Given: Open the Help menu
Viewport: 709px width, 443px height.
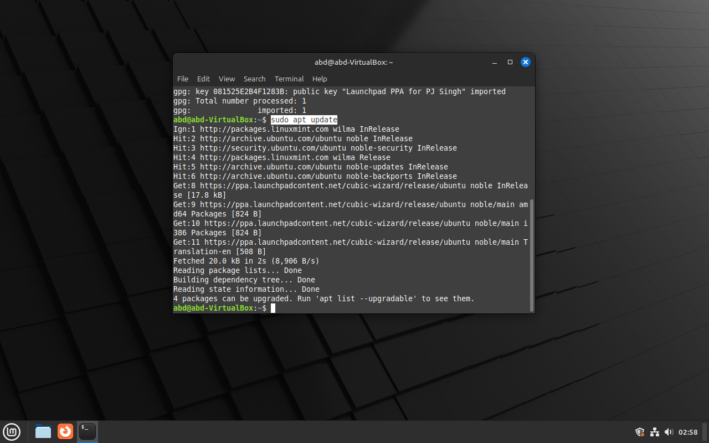Looking at the screenshot, I should click(320, 79).
